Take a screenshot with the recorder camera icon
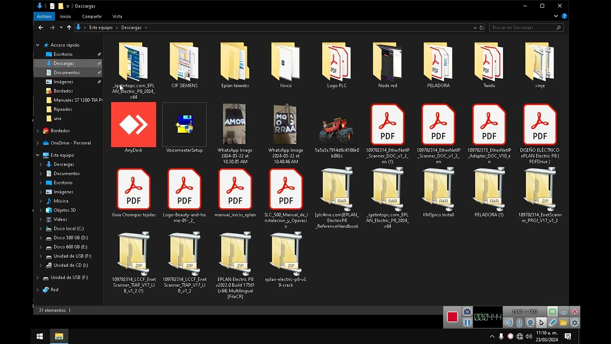 (x=467, y=312)
